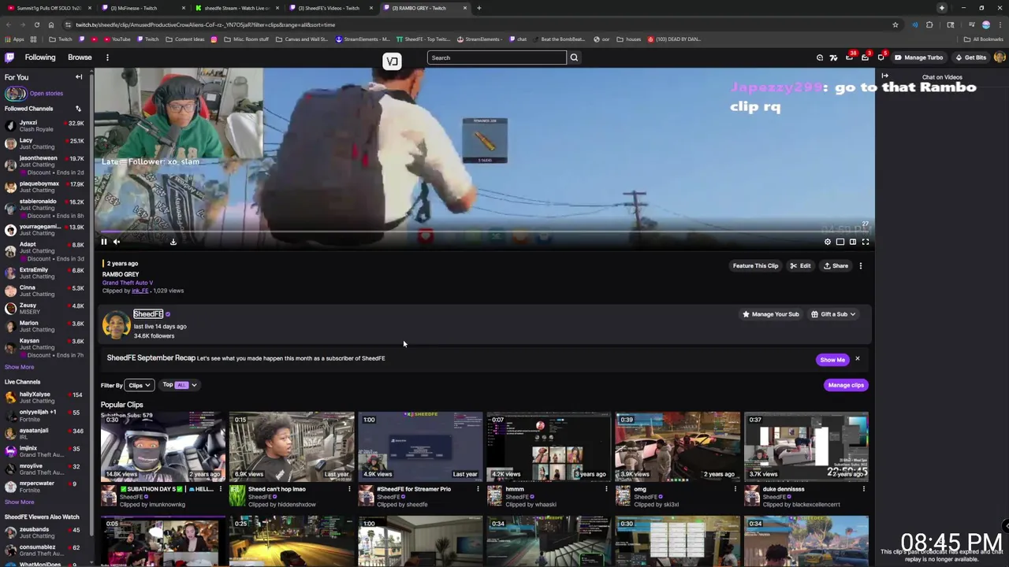Open top nav more-options dots
The height and width of the screenshot is (567, 1009).
107,57
